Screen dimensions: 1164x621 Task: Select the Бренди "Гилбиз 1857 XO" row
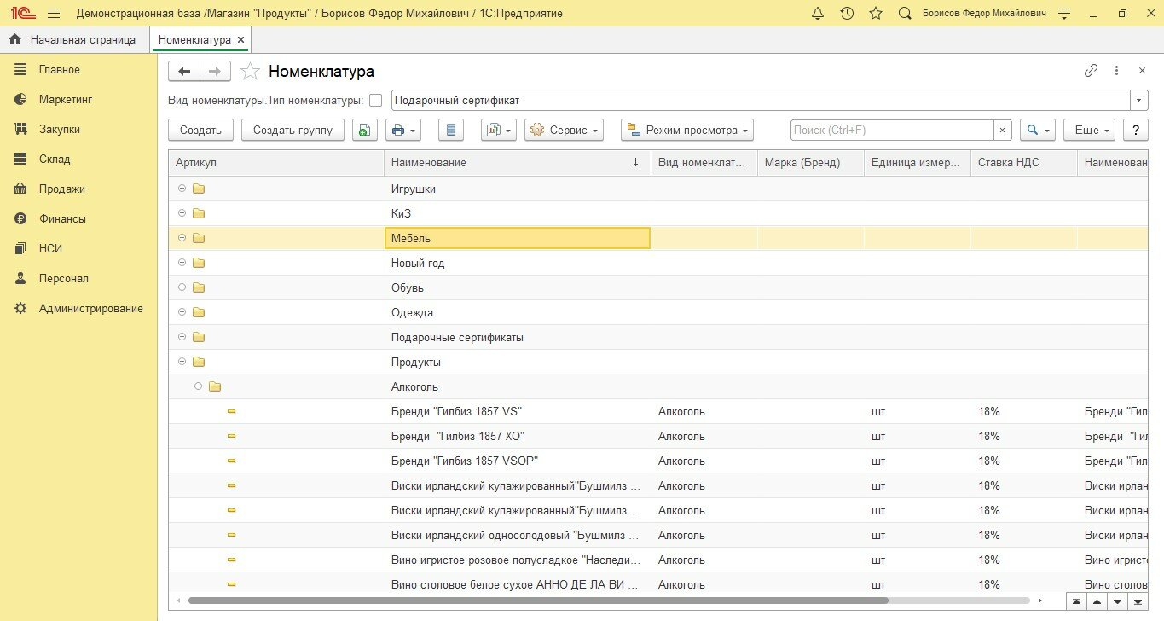coord(659,436)
